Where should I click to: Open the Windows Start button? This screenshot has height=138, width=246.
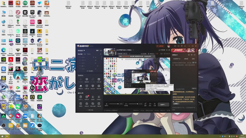2,136
